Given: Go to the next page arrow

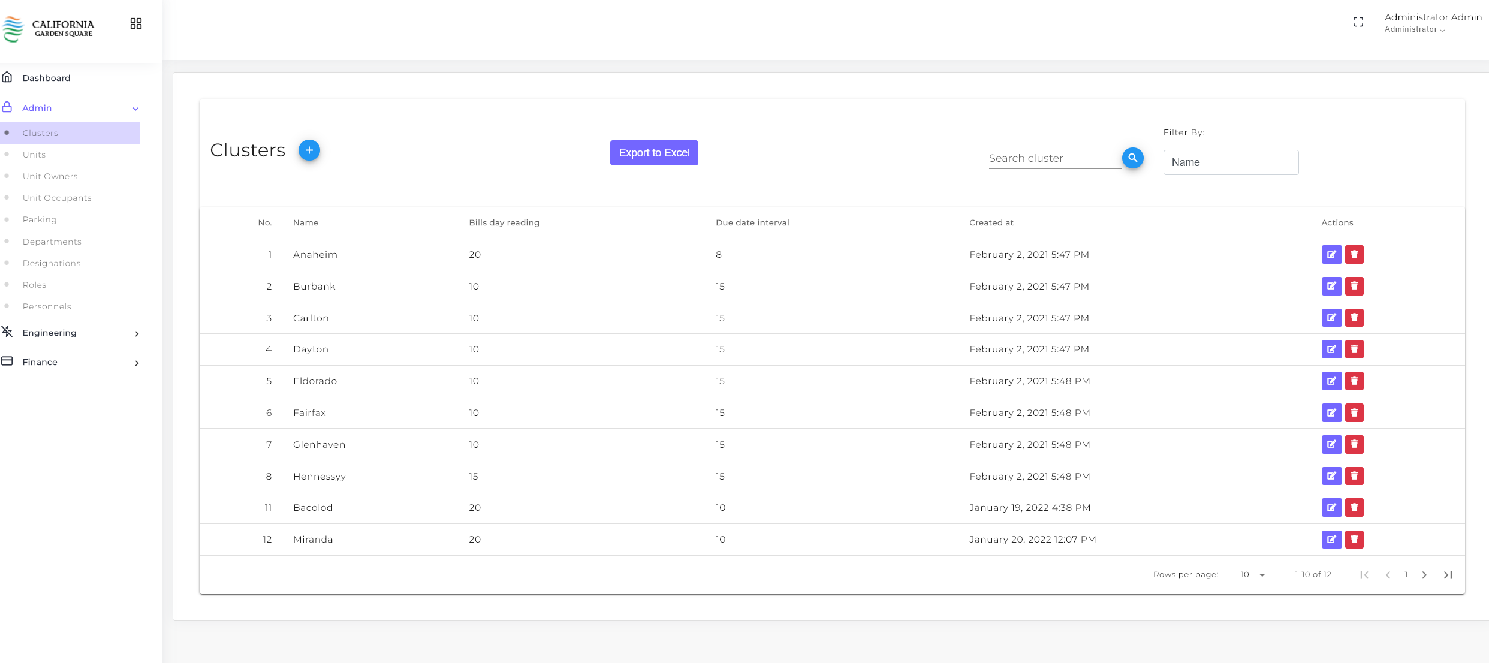Looking at the screenshot, I should 1424,575.
